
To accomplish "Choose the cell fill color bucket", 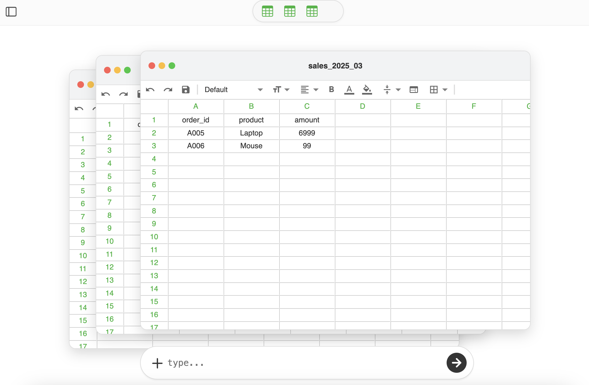I will [367, 90].
